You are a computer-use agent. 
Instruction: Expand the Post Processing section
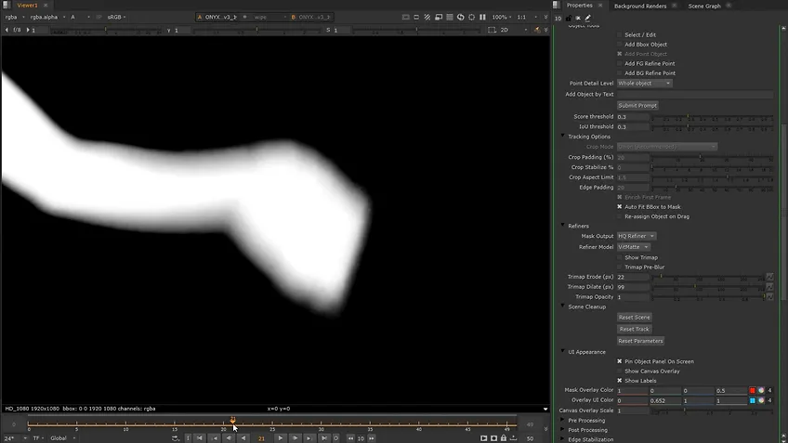[563, 429]
